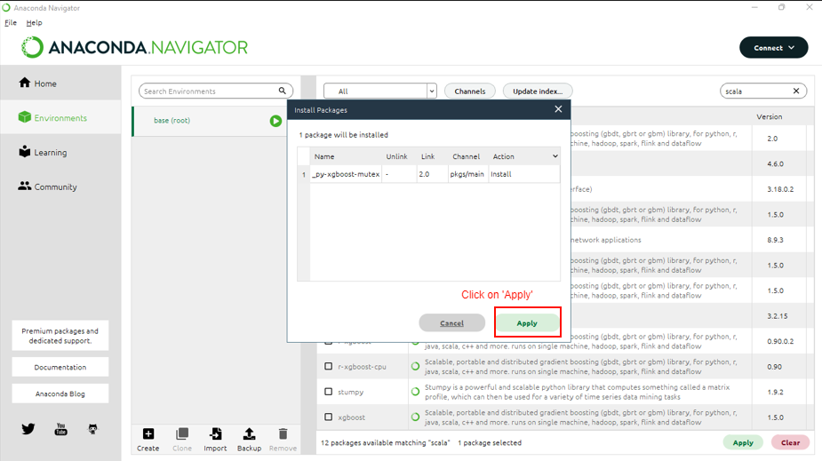Click the Anaconda Navigator logo

pos(134,47)
